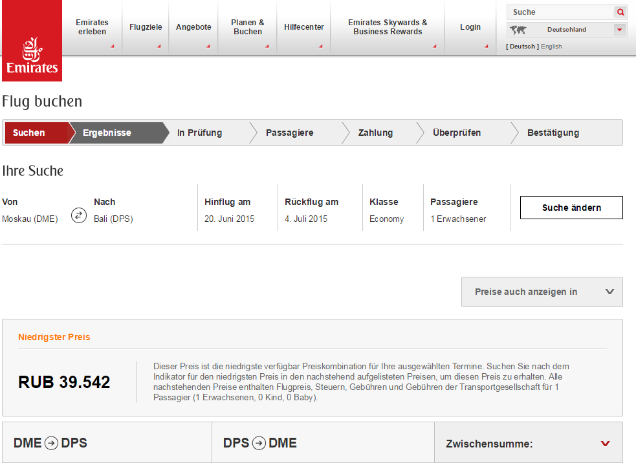
Task: Click the Emirates logo
Action: [x=32, y=41]
